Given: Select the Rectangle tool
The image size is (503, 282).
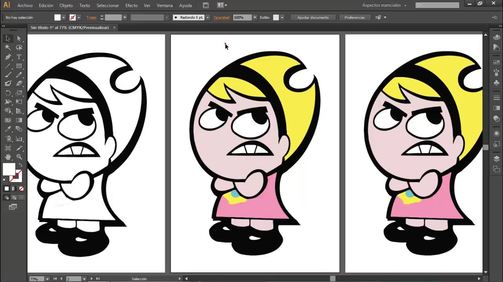Looking at the screenshot, I should [19, 66].
